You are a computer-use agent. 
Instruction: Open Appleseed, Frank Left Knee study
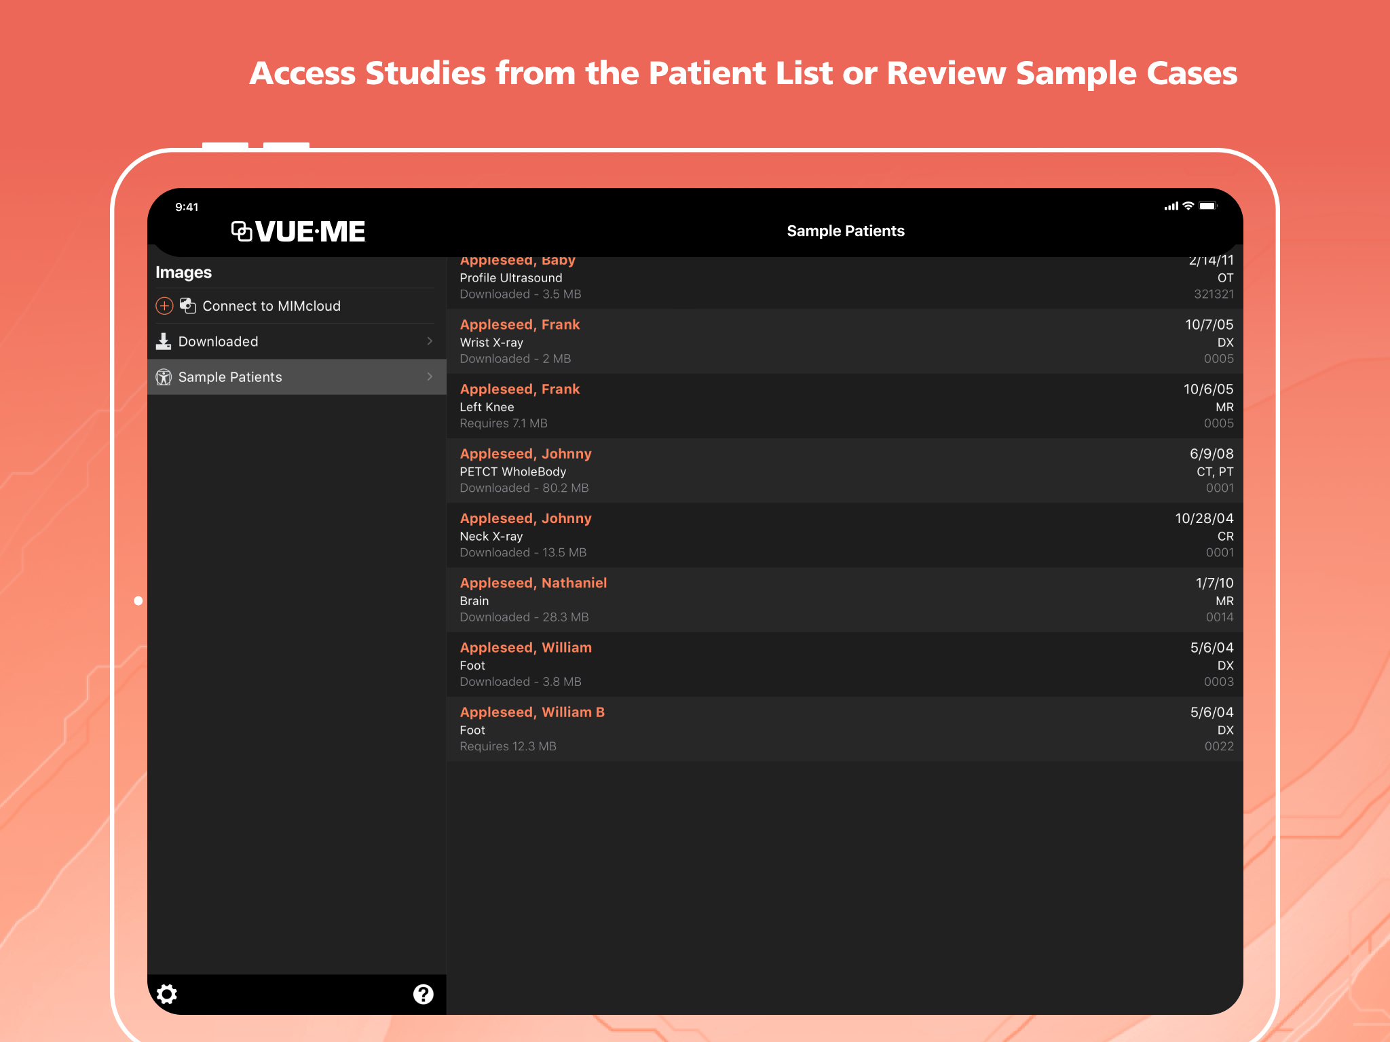844,406
